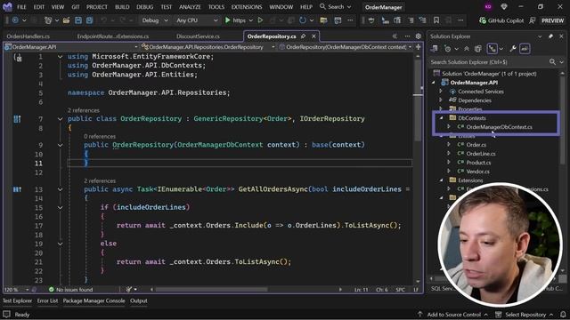Click the inheritance margin icon on line 7
The image size is (570, 320).
(17, 119)
